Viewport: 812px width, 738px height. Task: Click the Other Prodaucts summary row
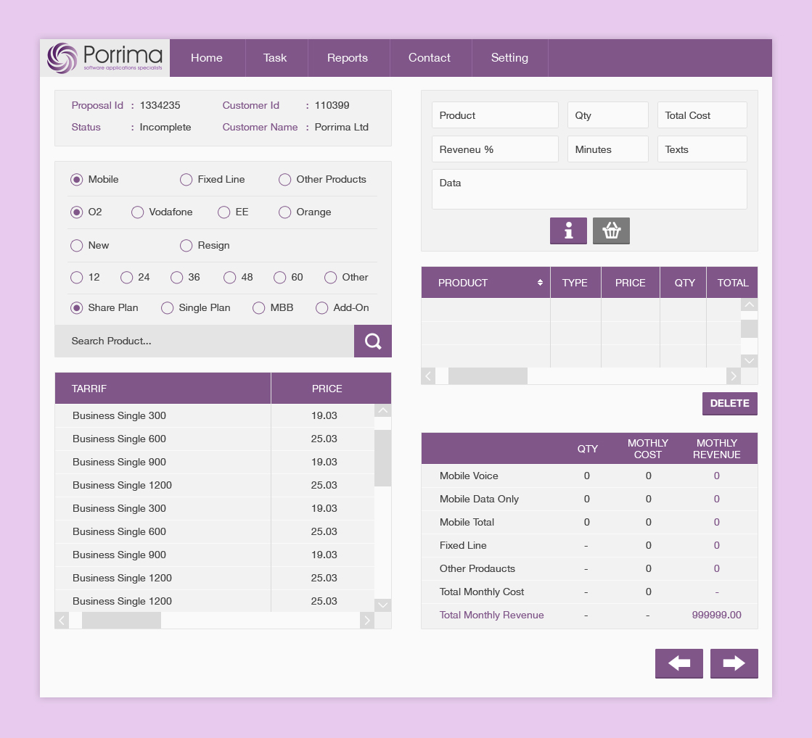pos(589,568)
